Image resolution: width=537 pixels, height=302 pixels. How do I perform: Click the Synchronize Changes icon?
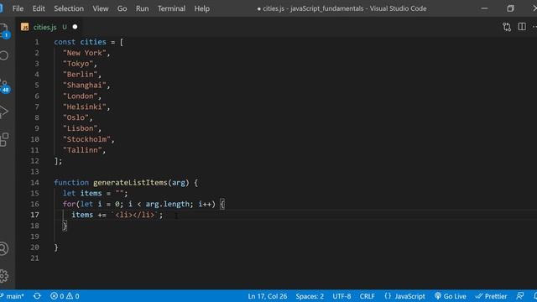click(x=37, y=296)
